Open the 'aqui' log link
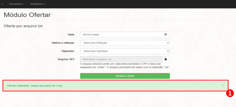The height and width of the screenshot is (107, 236). click(42, 86)
